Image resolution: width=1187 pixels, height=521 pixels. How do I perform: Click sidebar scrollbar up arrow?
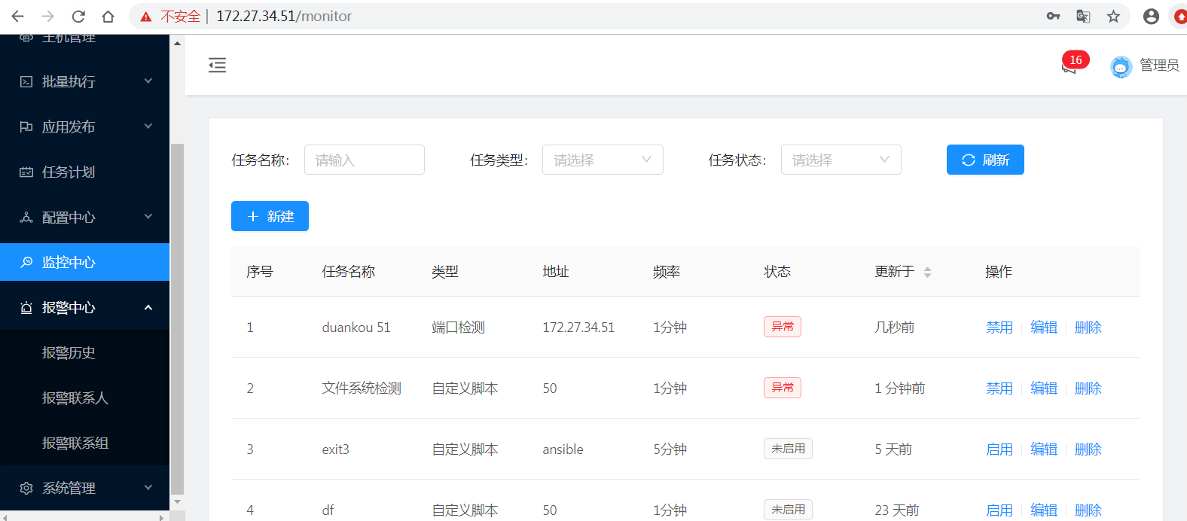point(177,44)
